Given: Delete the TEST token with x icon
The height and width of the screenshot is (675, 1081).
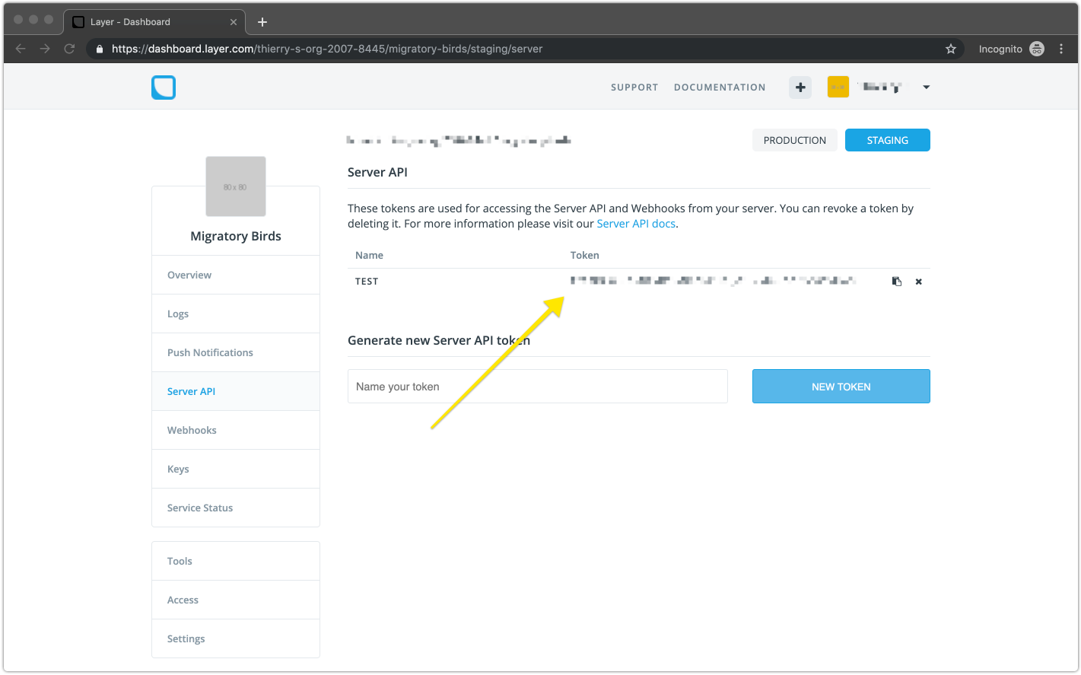Looking at the screenshot, I should click(x=919, y=282).
